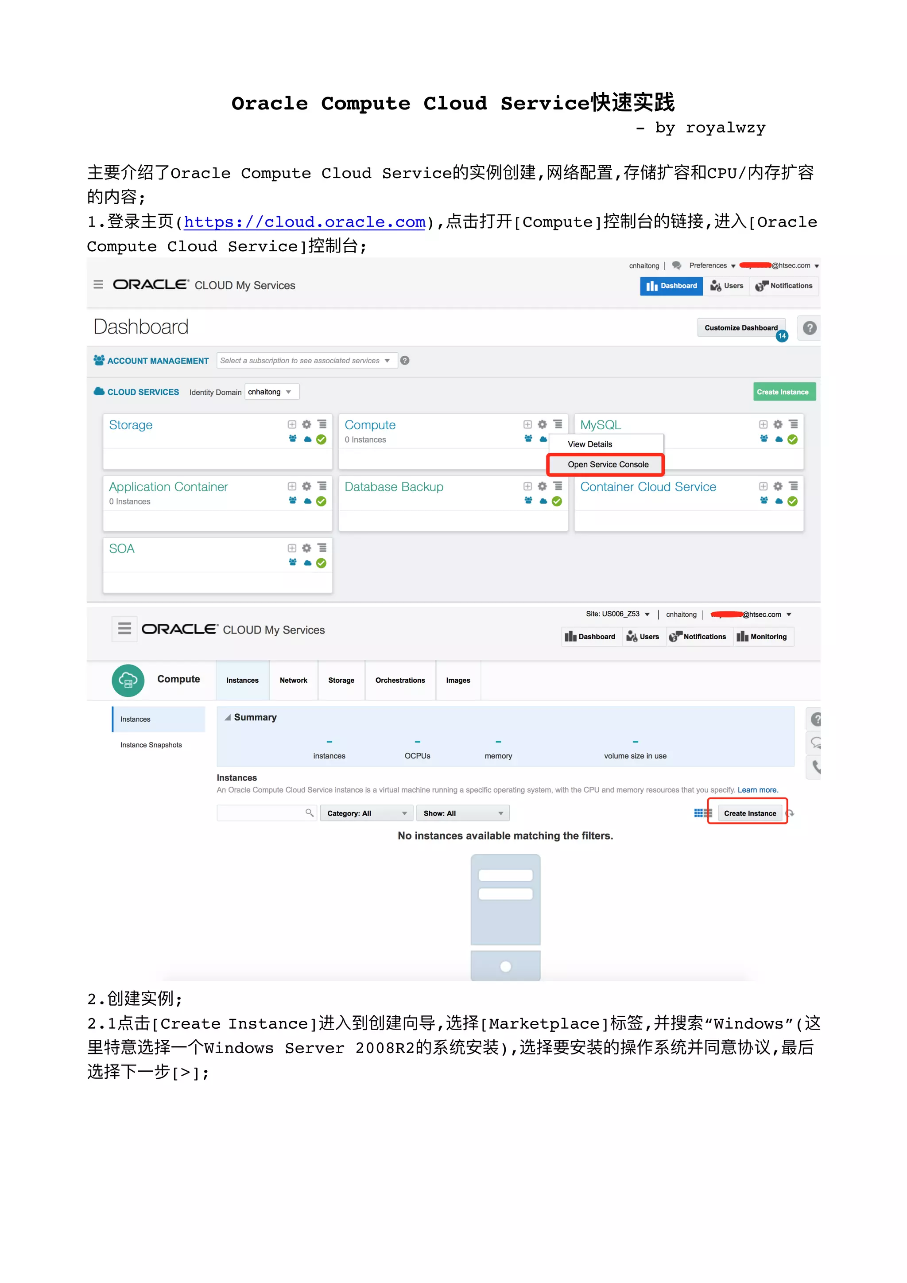The image size is (907, 1283).
Task: Click the green Compute cloud icon
Action: [x=128, y=680]
